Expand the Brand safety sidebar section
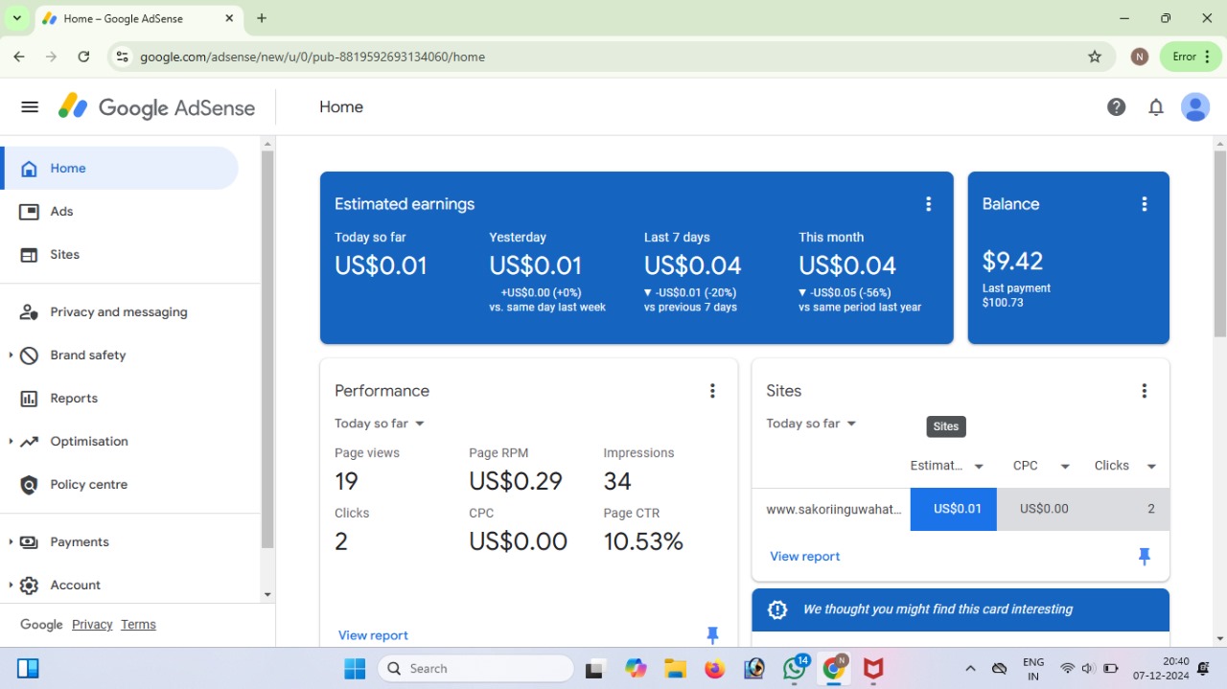This screenshot has height=689, width=1227. click(x=11, y=356)
